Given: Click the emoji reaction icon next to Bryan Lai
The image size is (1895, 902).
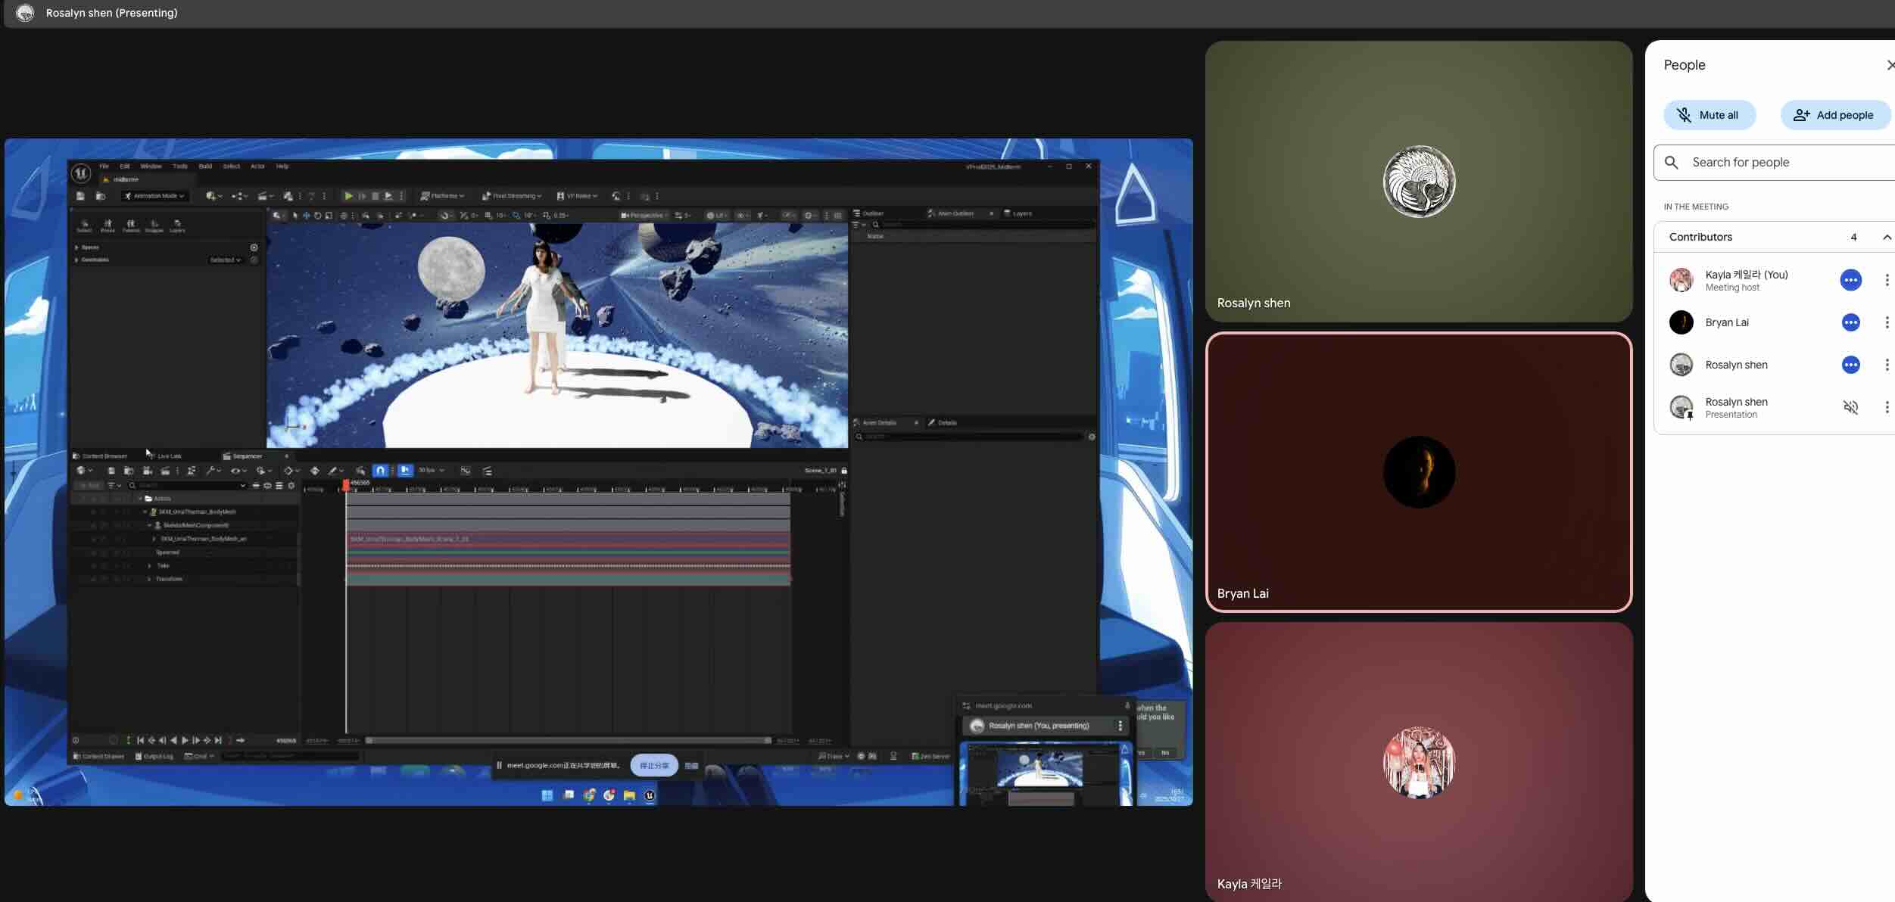Looking at the screenshot, I should click(x=1851, y=322).
